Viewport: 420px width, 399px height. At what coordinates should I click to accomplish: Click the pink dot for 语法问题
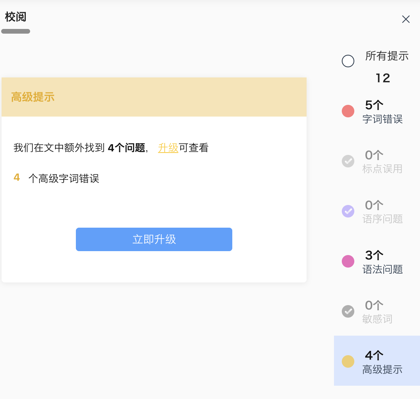point(348,261)
